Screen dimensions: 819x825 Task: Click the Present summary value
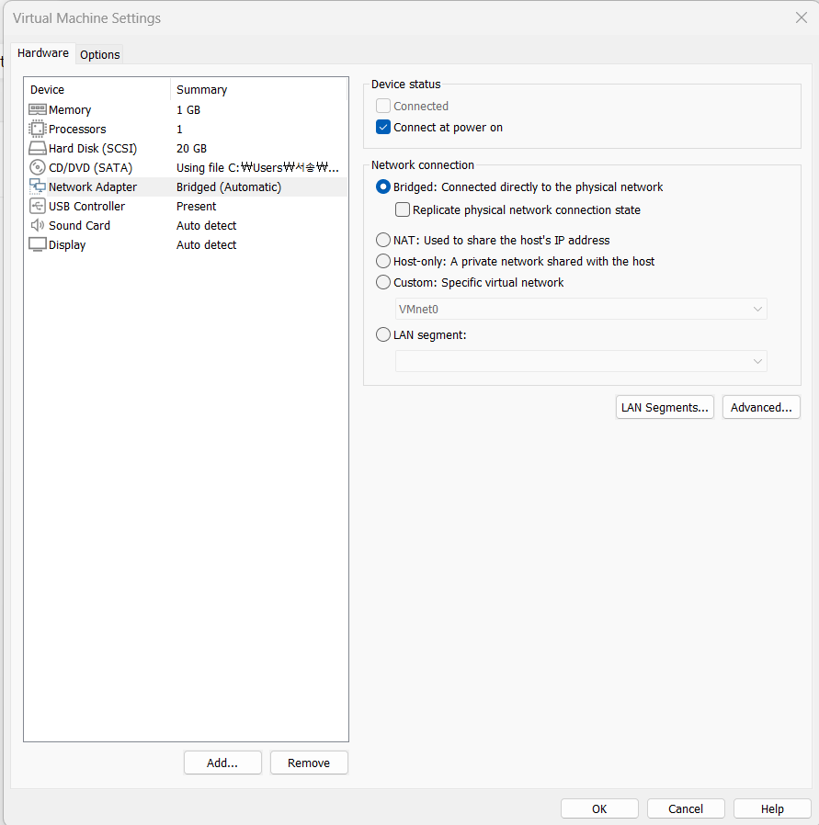pos(197,206)
